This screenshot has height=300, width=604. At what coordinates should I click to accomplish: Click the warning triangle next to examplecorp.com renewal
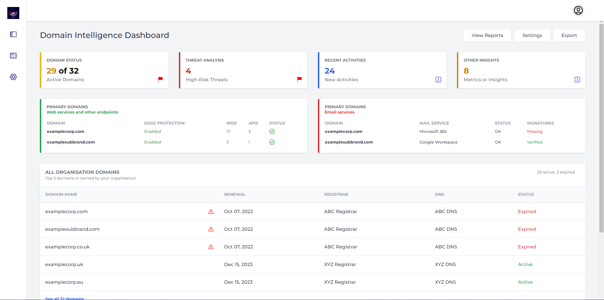(211, 211)
